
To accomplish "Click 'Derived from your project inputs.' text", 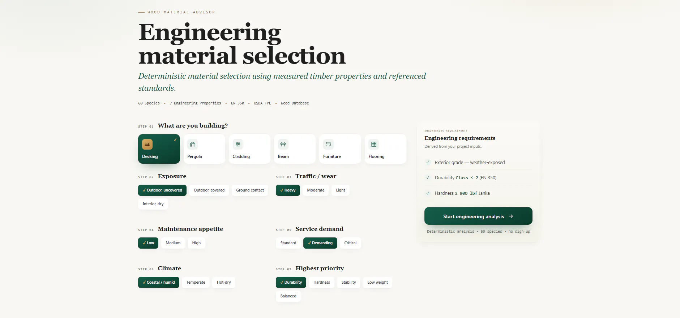I will pyautogui.click(x=453, y=146).
